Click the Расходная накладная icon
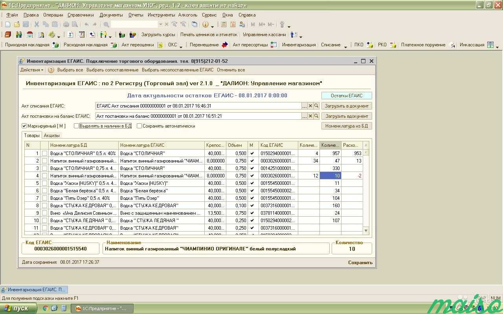Screen dimensions: 503x314 114,45
